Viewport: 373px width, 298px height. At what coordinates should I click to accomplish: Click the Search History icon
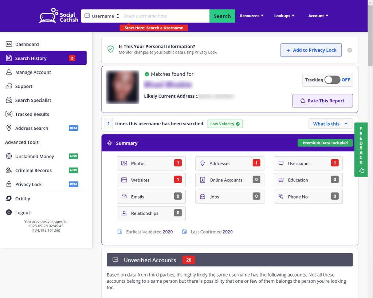pyautogui.click(x=9, y=58)
